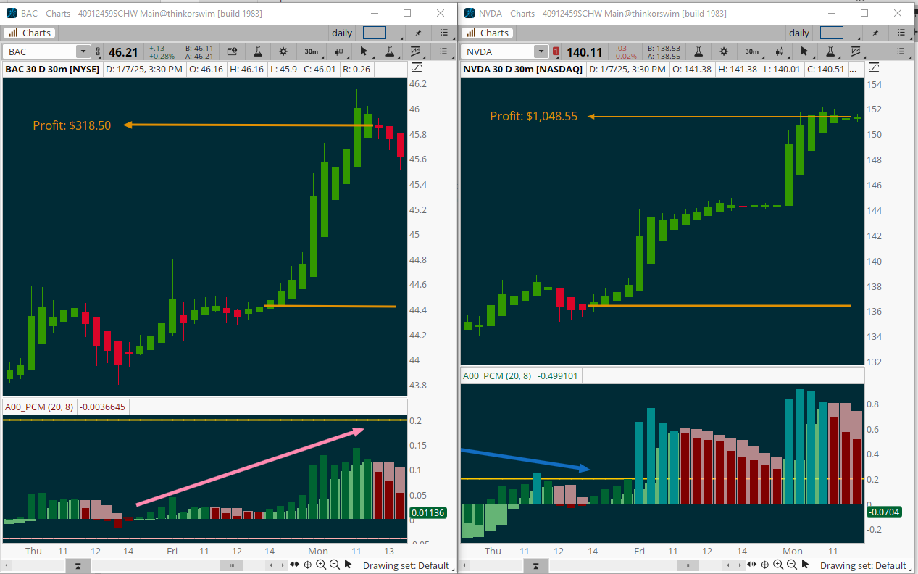Edit the NVDA symbol input field
Image resolution: width=918 pixels, height=574 pixels.
pyautogui.click(x=498, y=51)
